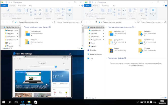The image size is (168, 105).
Task: Click the delete X icon in right ribbon
Action: [123, 10]
